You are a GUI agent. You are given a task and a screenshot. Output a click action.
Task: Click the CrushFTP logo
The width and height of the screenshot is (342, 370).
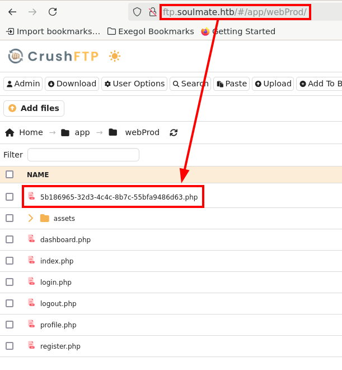pyautogui.click(x=53, y=56)
